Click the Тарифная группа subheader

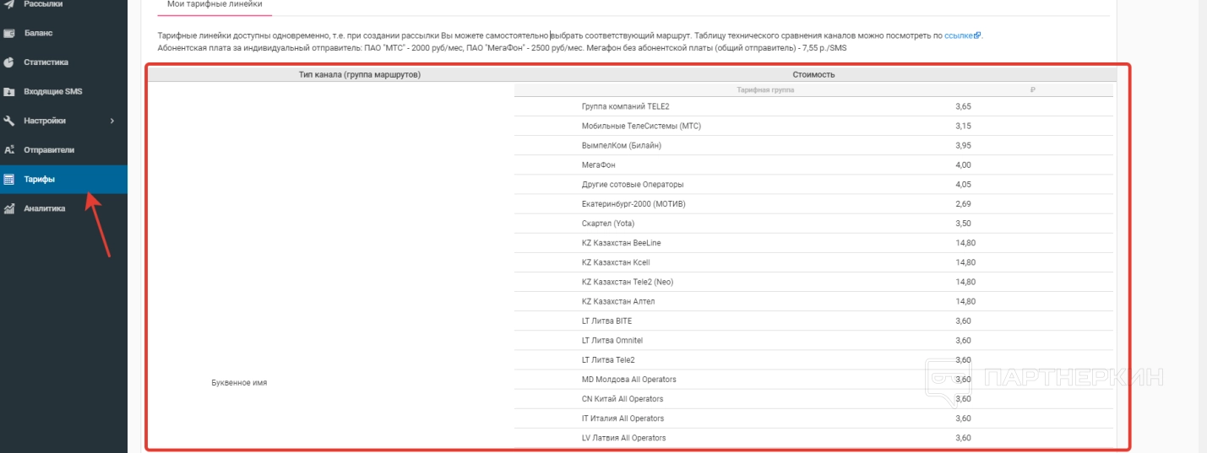click(765, 89)
